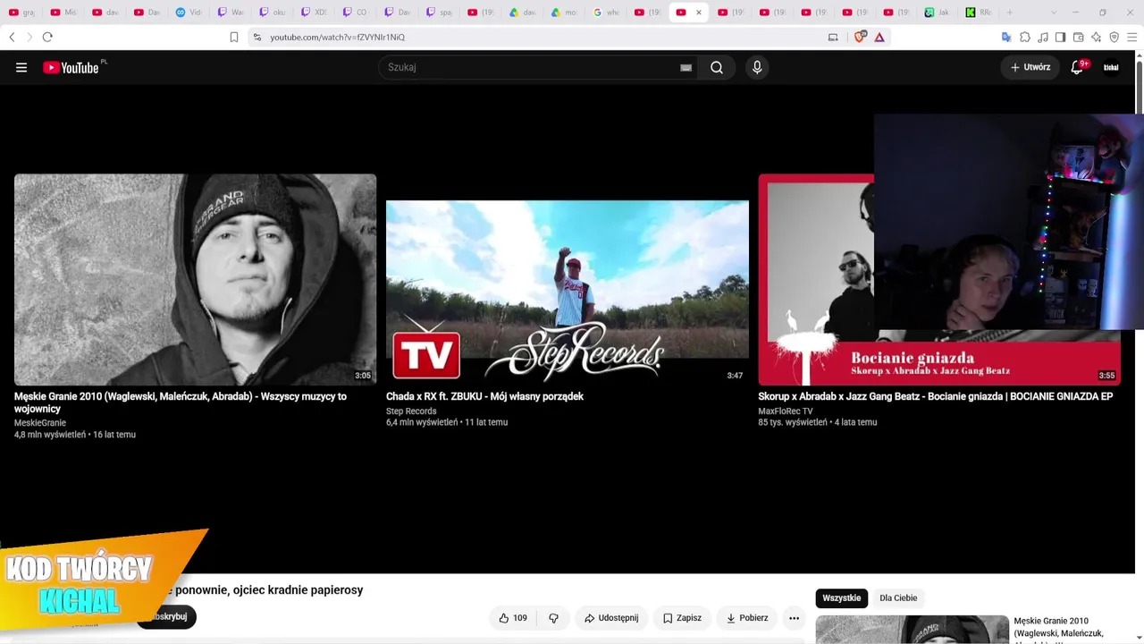Switch to the 'Vid' browser tab
This screenshot has width=1144, height=644.
pos(188,13)
